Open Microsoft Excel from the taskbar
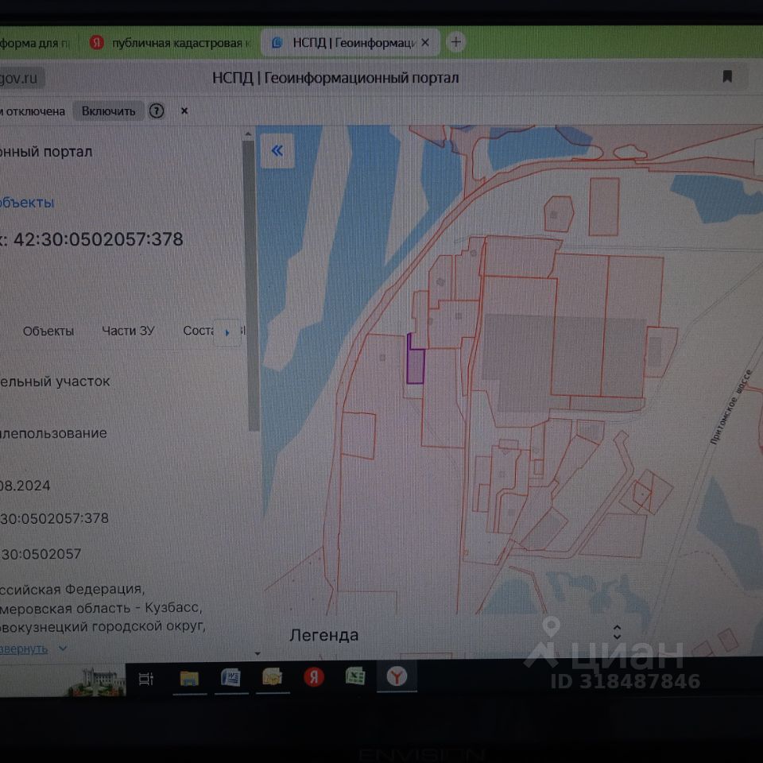This screenshot has width=763, height=763. click(355, 676)
